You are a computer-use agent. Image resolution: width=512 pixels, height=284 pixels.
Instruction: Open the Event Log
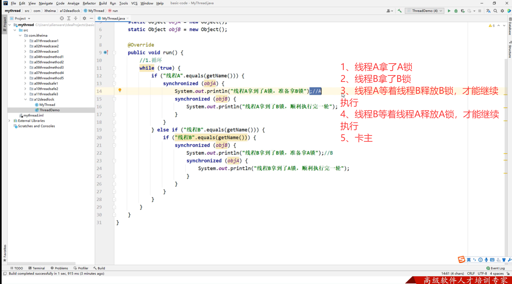pos(496,268)
